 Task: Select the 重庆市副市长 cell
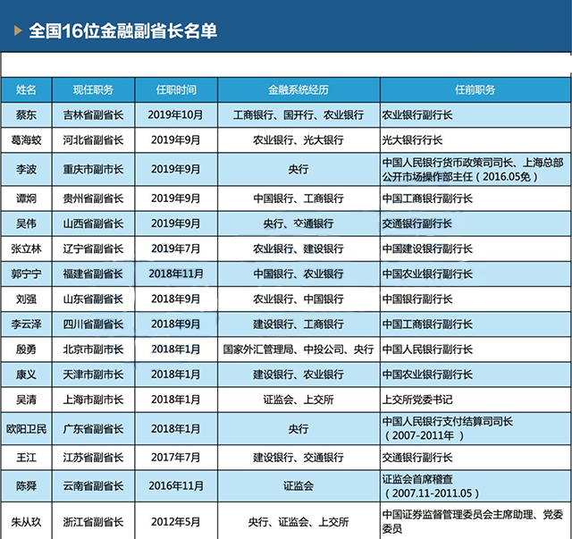(x=93, y=169)
